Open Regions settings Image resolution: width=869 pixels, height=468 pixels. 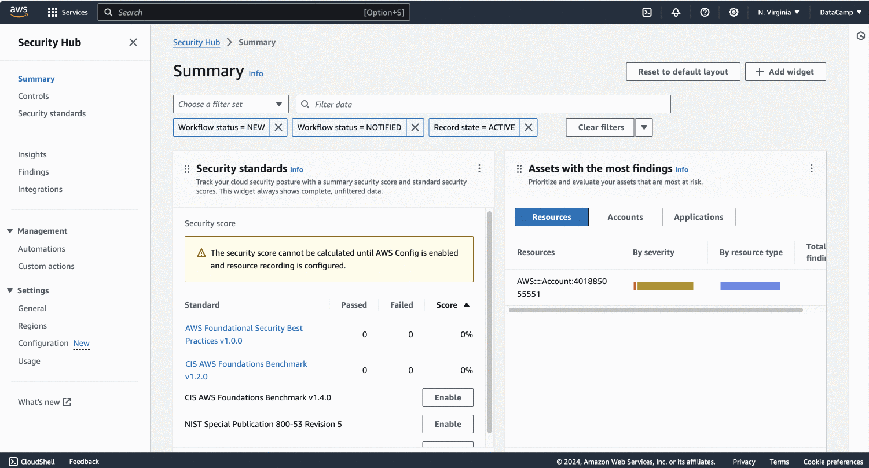pos(32,326)
